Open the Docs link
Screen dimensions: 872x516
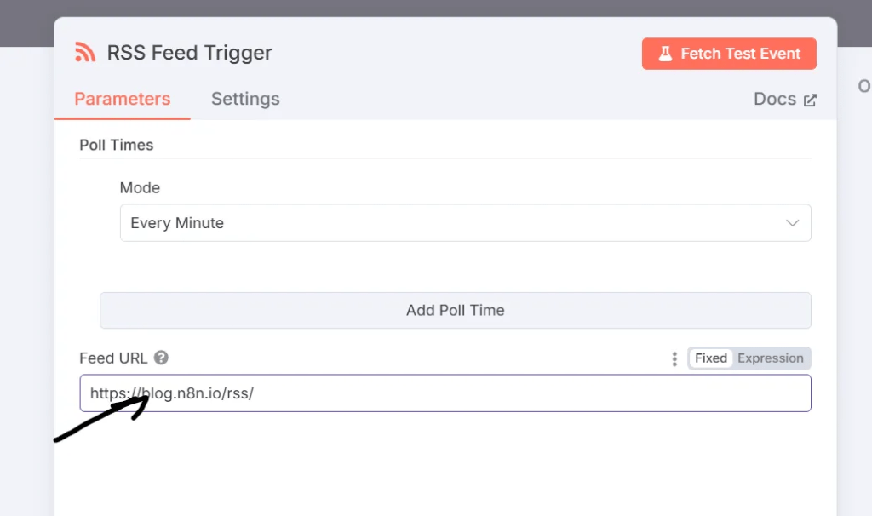775,99
